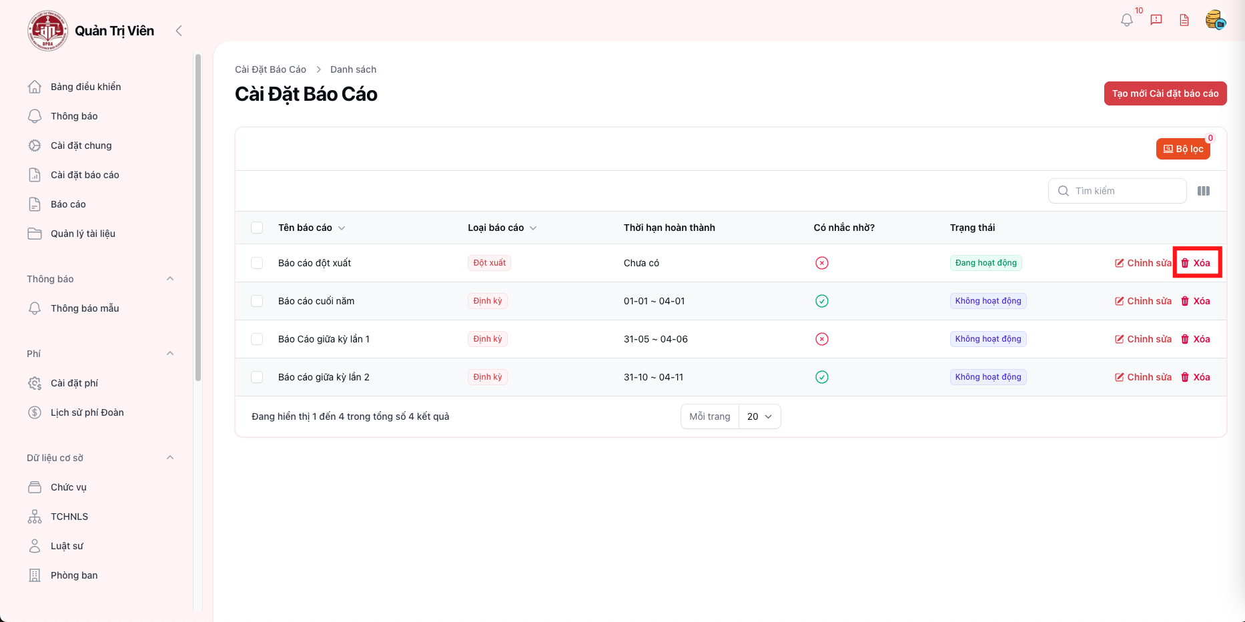
Task: Click Tạo mới Cài đặt báo cáo button
Action: 1165,93
